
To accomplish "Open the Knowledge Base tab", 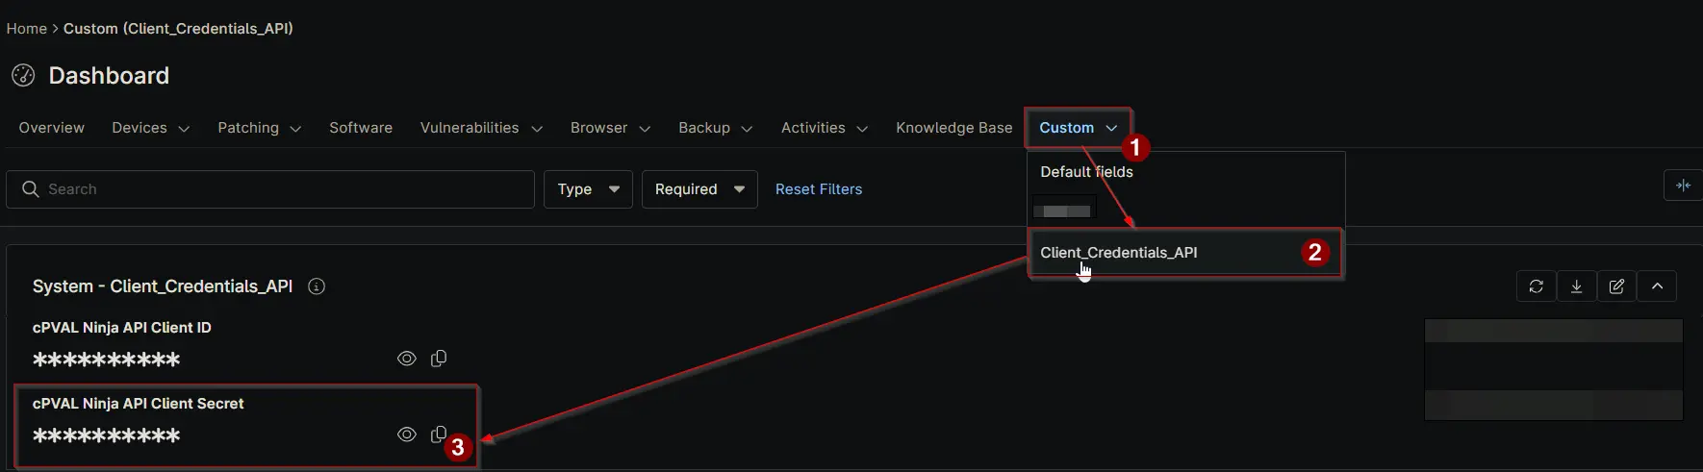I will click(x=953, y=128).
